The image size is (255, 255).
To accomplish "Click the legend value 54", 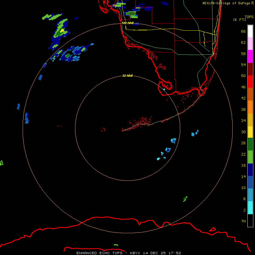I will pyautogui.click(x=243, y=65).
